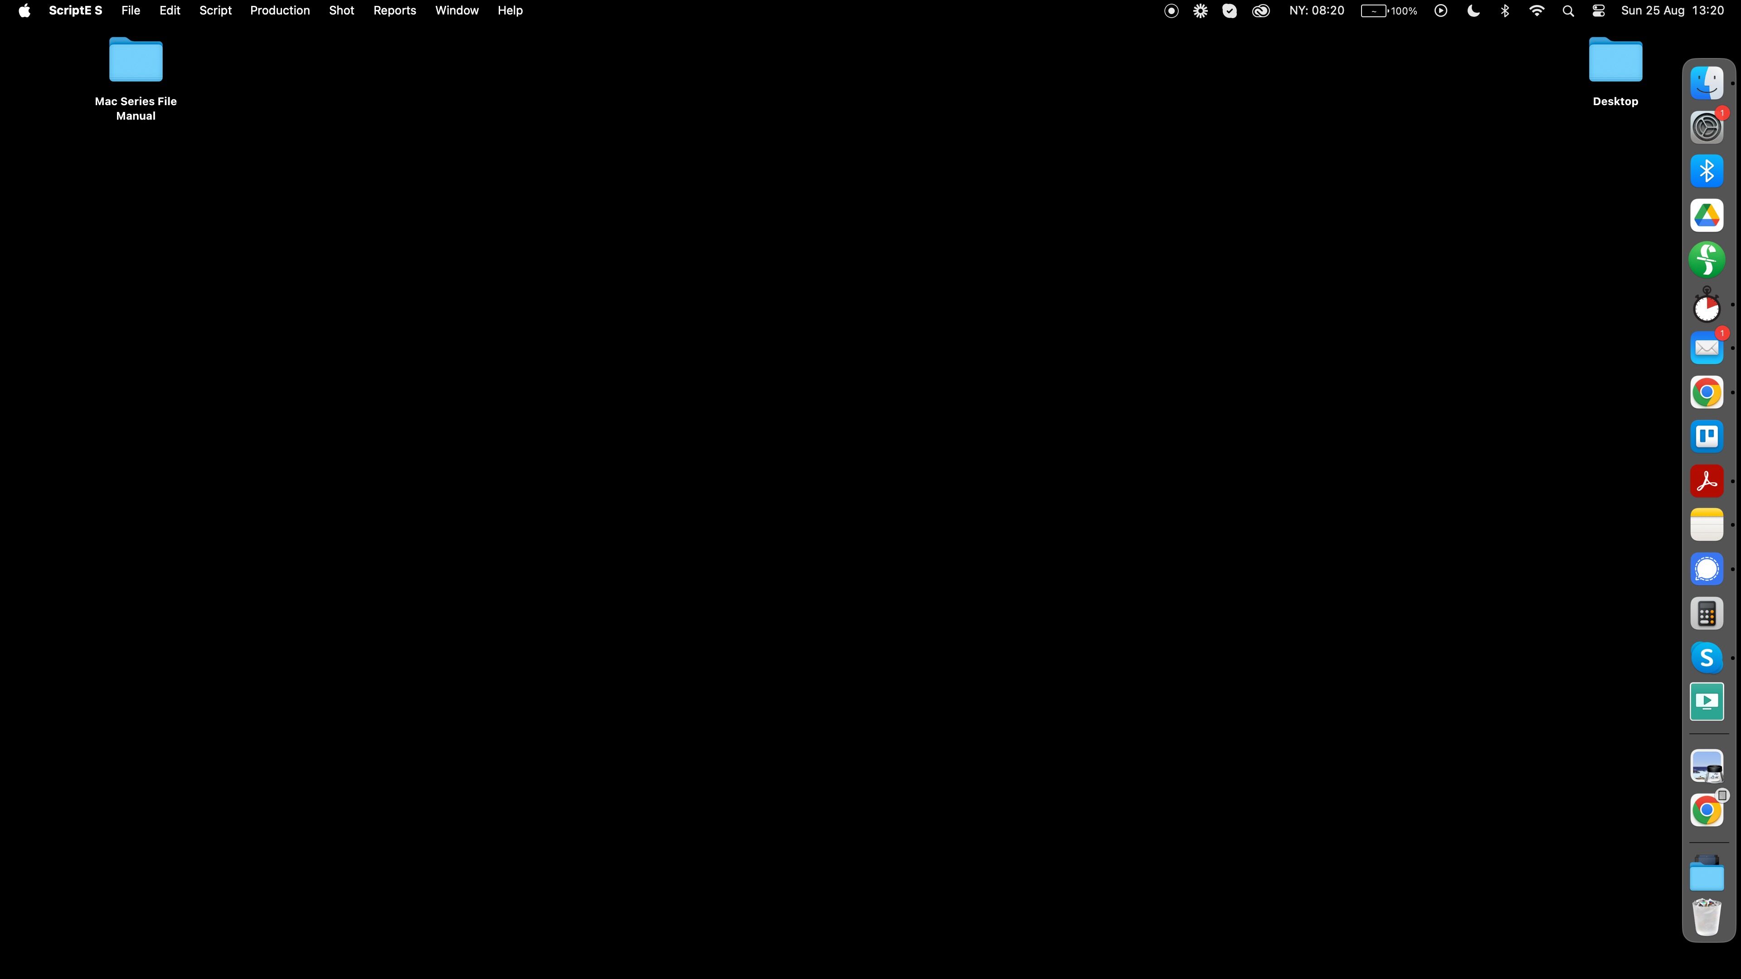The image size is (1741, 979).
Task: Open Skype from the dock
Action: coord(1707,657)
